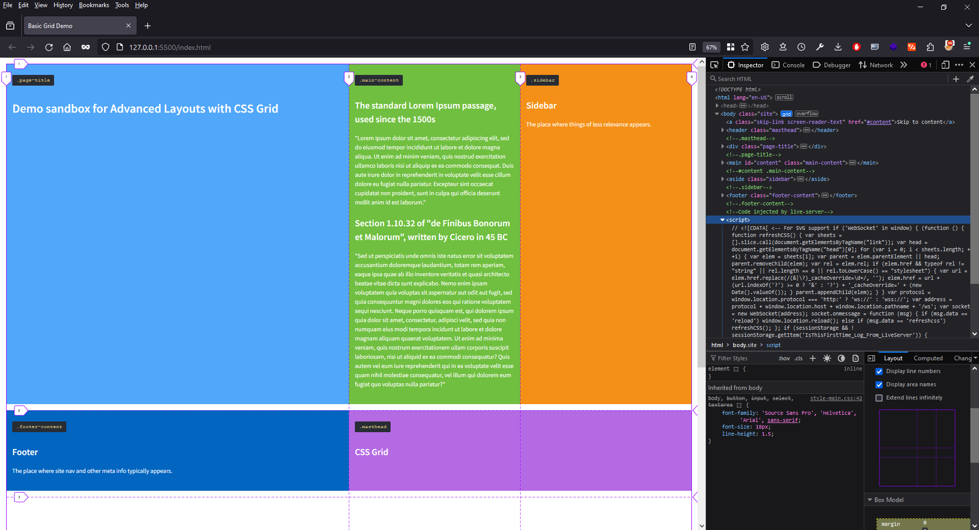The image size is (979, 530).
Task: Toggle the grid badge on body element
Action: click(x=786, y=114)
